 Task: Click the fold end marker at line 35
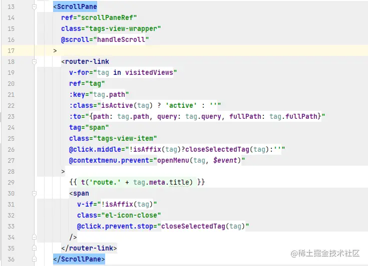click(34, 248)
